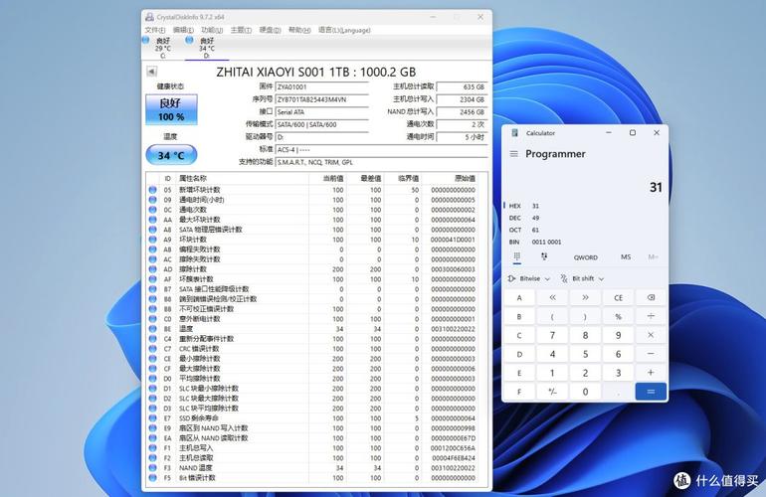Click the right shift >> key
The height and width of the screenshot is (497, 766).
pyautogui.click(x=584, y=297)
